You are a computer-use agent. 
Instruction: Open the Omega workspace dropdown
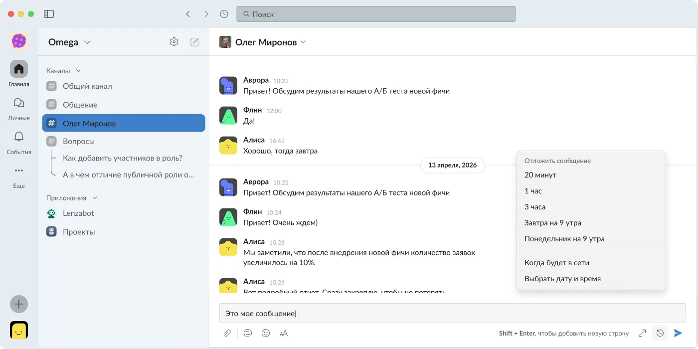pyautogui.click(x=69, y=42)
